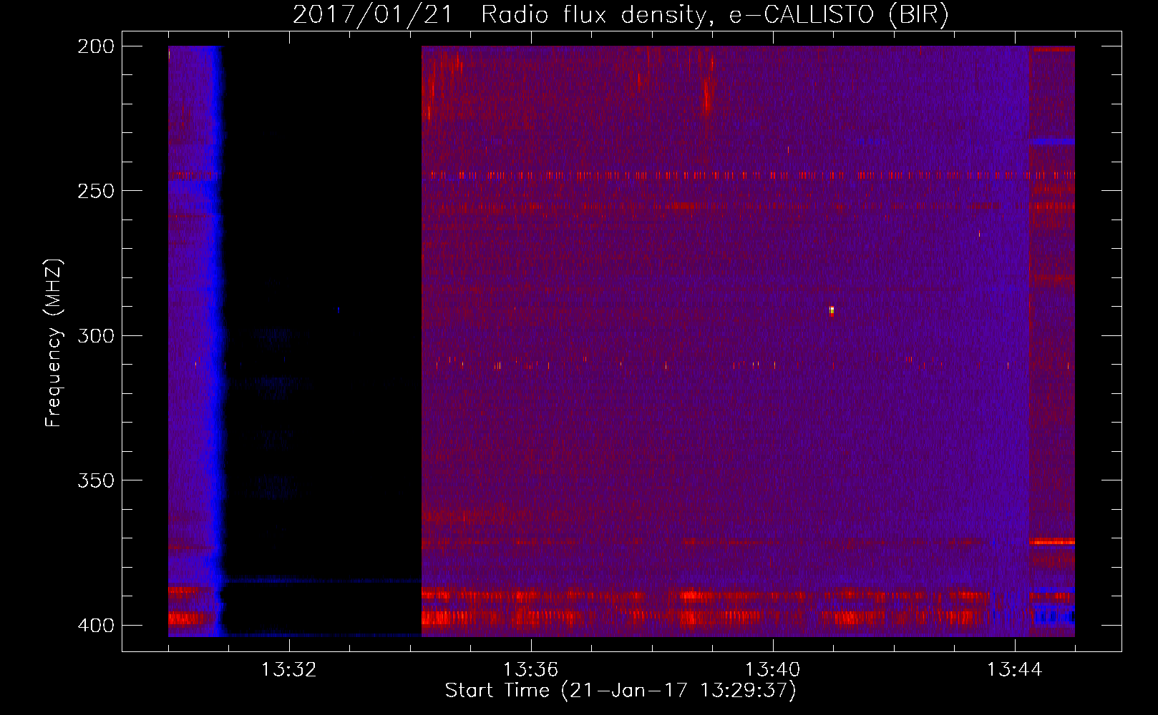Click the 13:44 time tick label

(x=1014, y=670)
